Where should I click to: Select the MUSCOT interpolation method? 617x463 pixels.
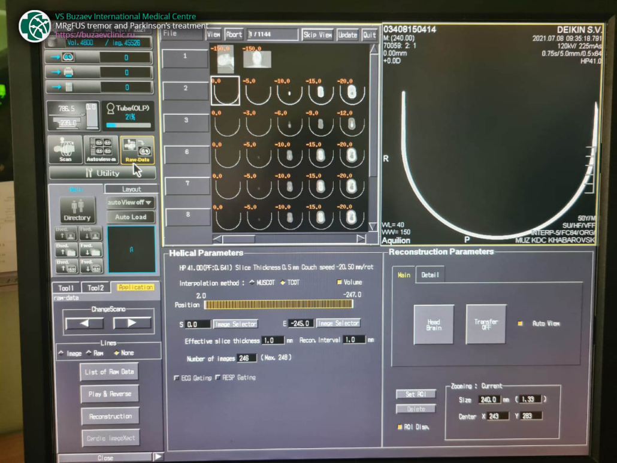click(x=252, y=283)
